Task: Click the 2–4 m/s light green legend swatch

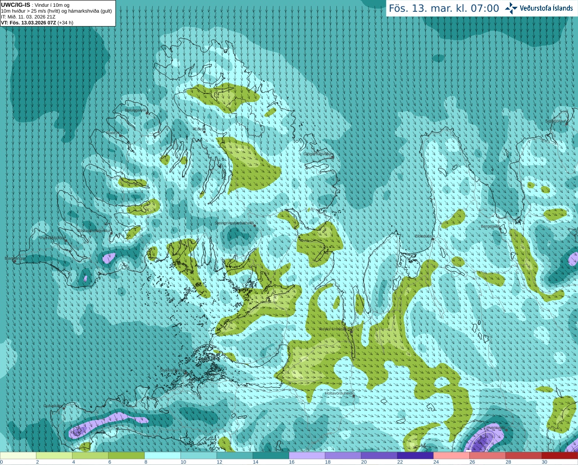Action: (54, 456)
